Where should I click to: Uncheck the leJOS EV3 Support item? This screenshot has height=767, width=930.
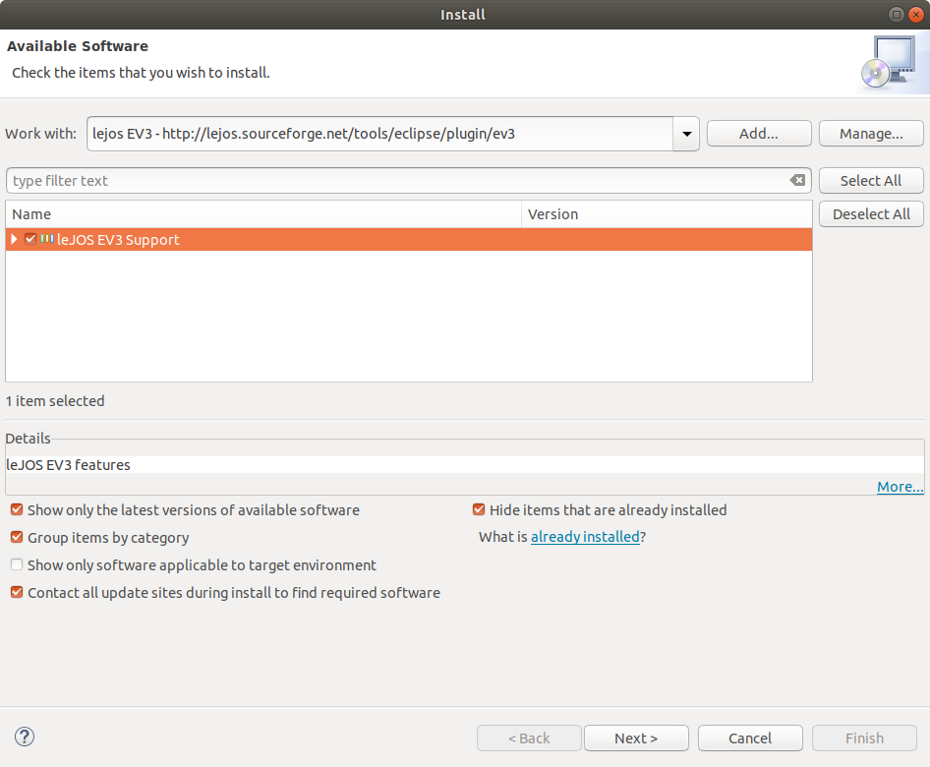pyautogui.click(x=29, y=239)
